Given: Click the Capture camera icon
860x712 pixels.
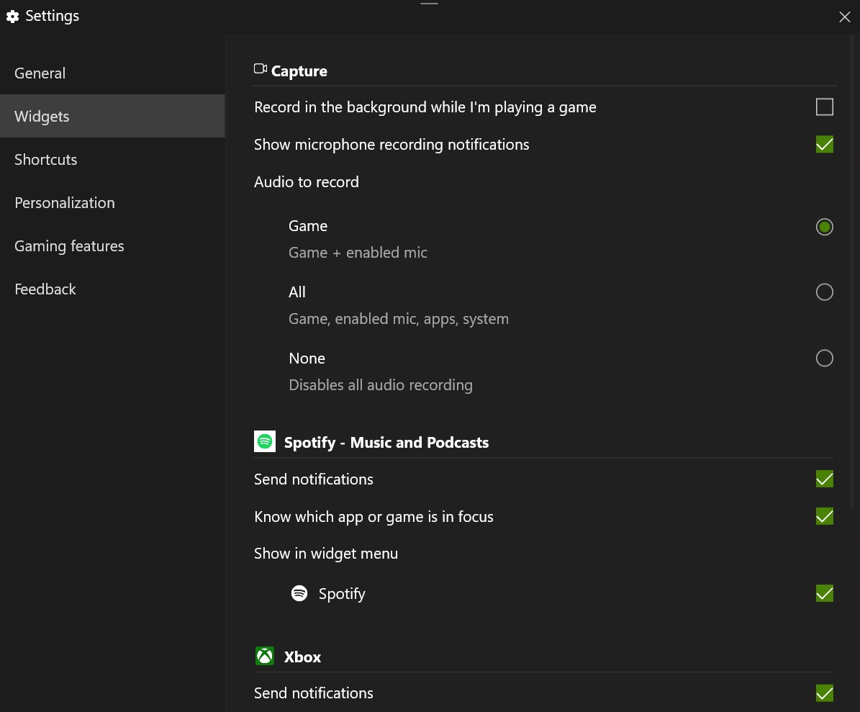Looking at the screenshot, I should (x=260, y=69).
